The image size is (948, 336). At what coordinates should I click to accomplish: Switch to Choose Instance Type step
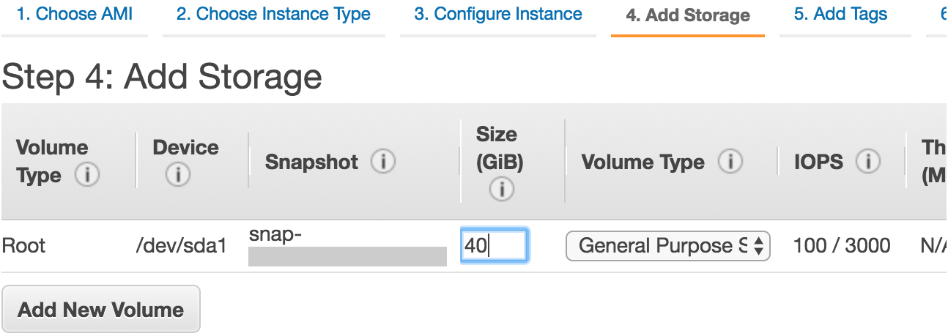[x=273, y=14]
